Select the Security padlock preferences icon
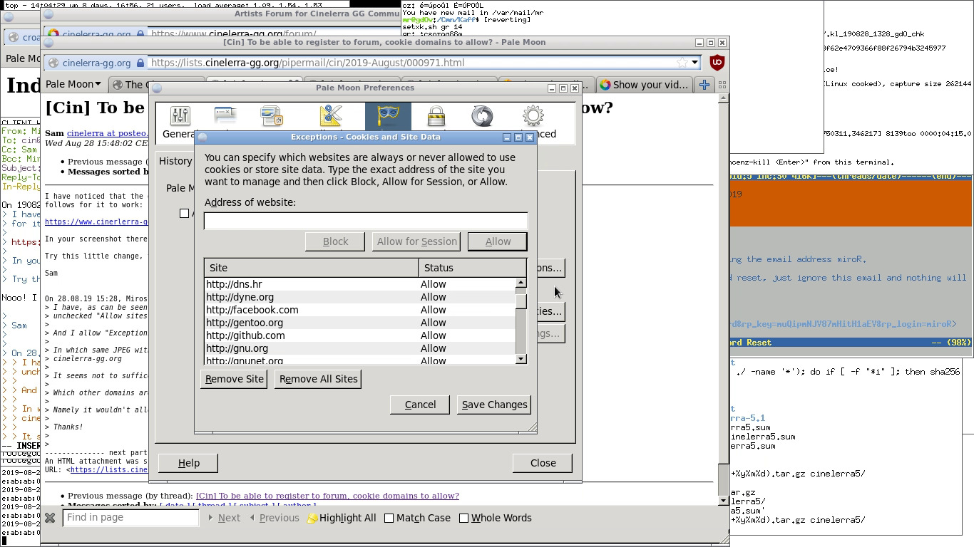974x547 pixels. coord(436,117)
